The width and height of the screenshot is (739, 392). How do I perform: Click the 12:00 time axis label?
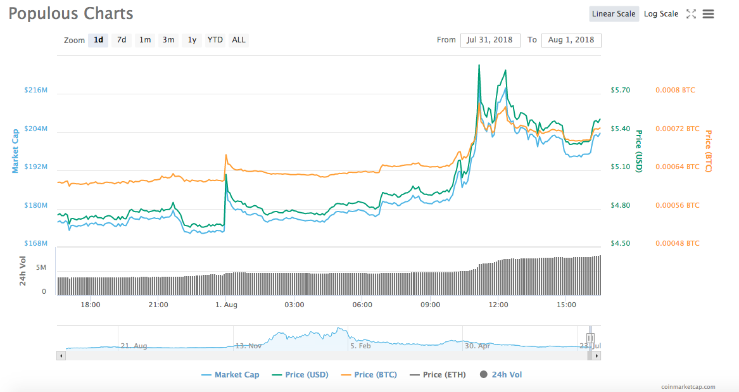(x=498, y=305)
